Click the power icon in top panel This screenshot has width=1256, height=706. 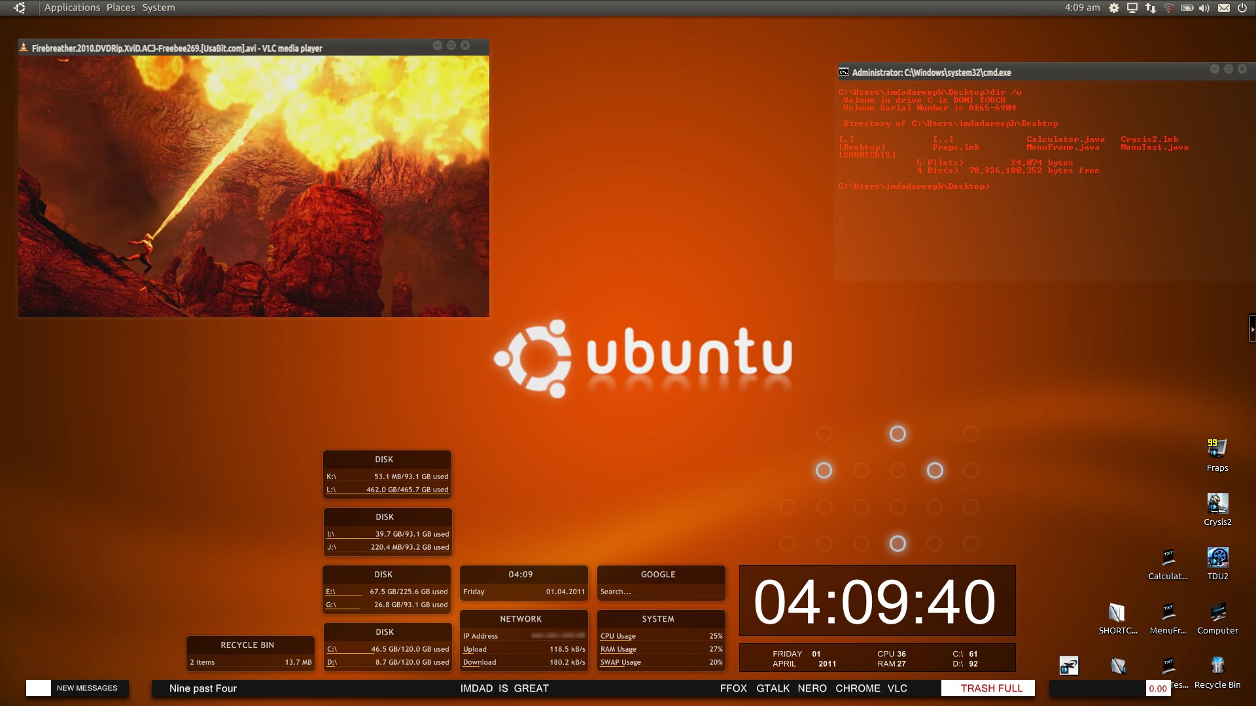tap(1242, 8)
